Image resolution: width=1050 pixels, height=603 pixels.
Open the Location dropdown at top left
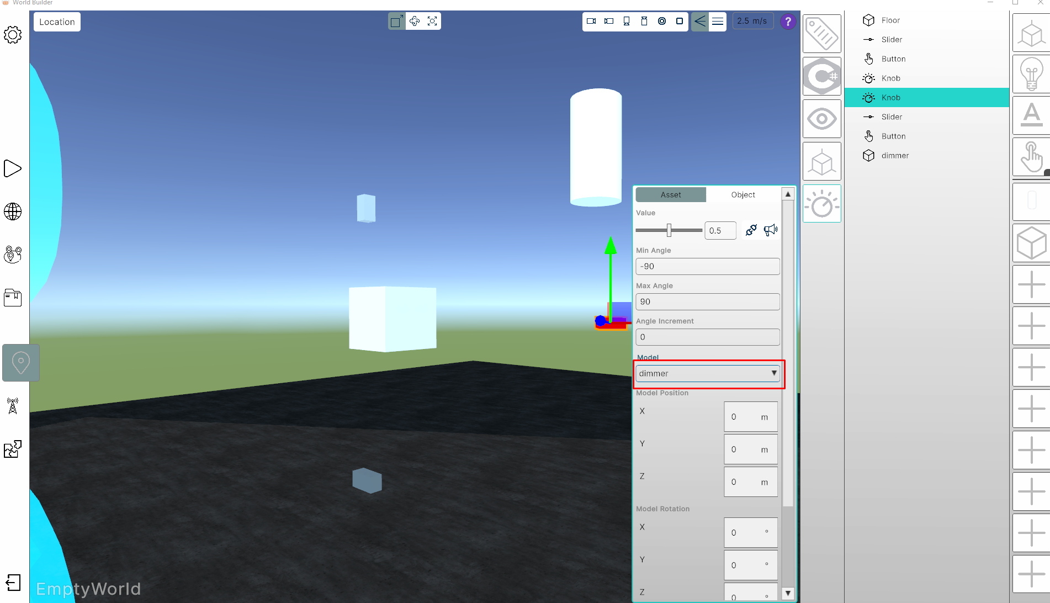click(x=57, y=22)
